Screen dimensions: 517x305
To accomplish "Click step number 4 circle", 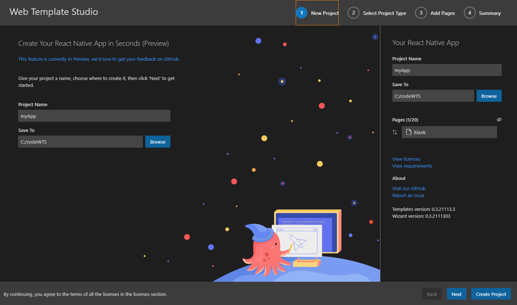I will (469, 13).
